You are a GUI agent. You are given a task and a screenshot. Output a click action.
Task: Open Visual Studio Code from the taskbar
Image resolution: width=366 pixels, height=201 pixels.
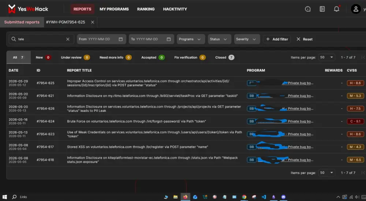[264, 197]
